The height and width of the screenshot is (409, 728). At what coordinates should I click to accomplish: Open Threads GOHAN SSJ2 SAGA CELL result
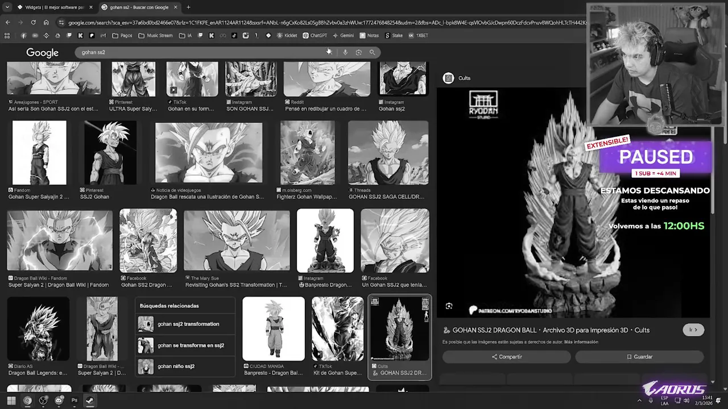click(x=388, y=153)
